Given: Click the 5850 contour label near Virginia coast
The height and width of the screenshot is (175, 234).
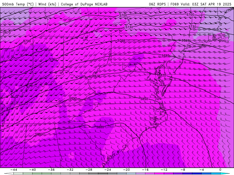Looking at the screenshot, I should 144,99.
